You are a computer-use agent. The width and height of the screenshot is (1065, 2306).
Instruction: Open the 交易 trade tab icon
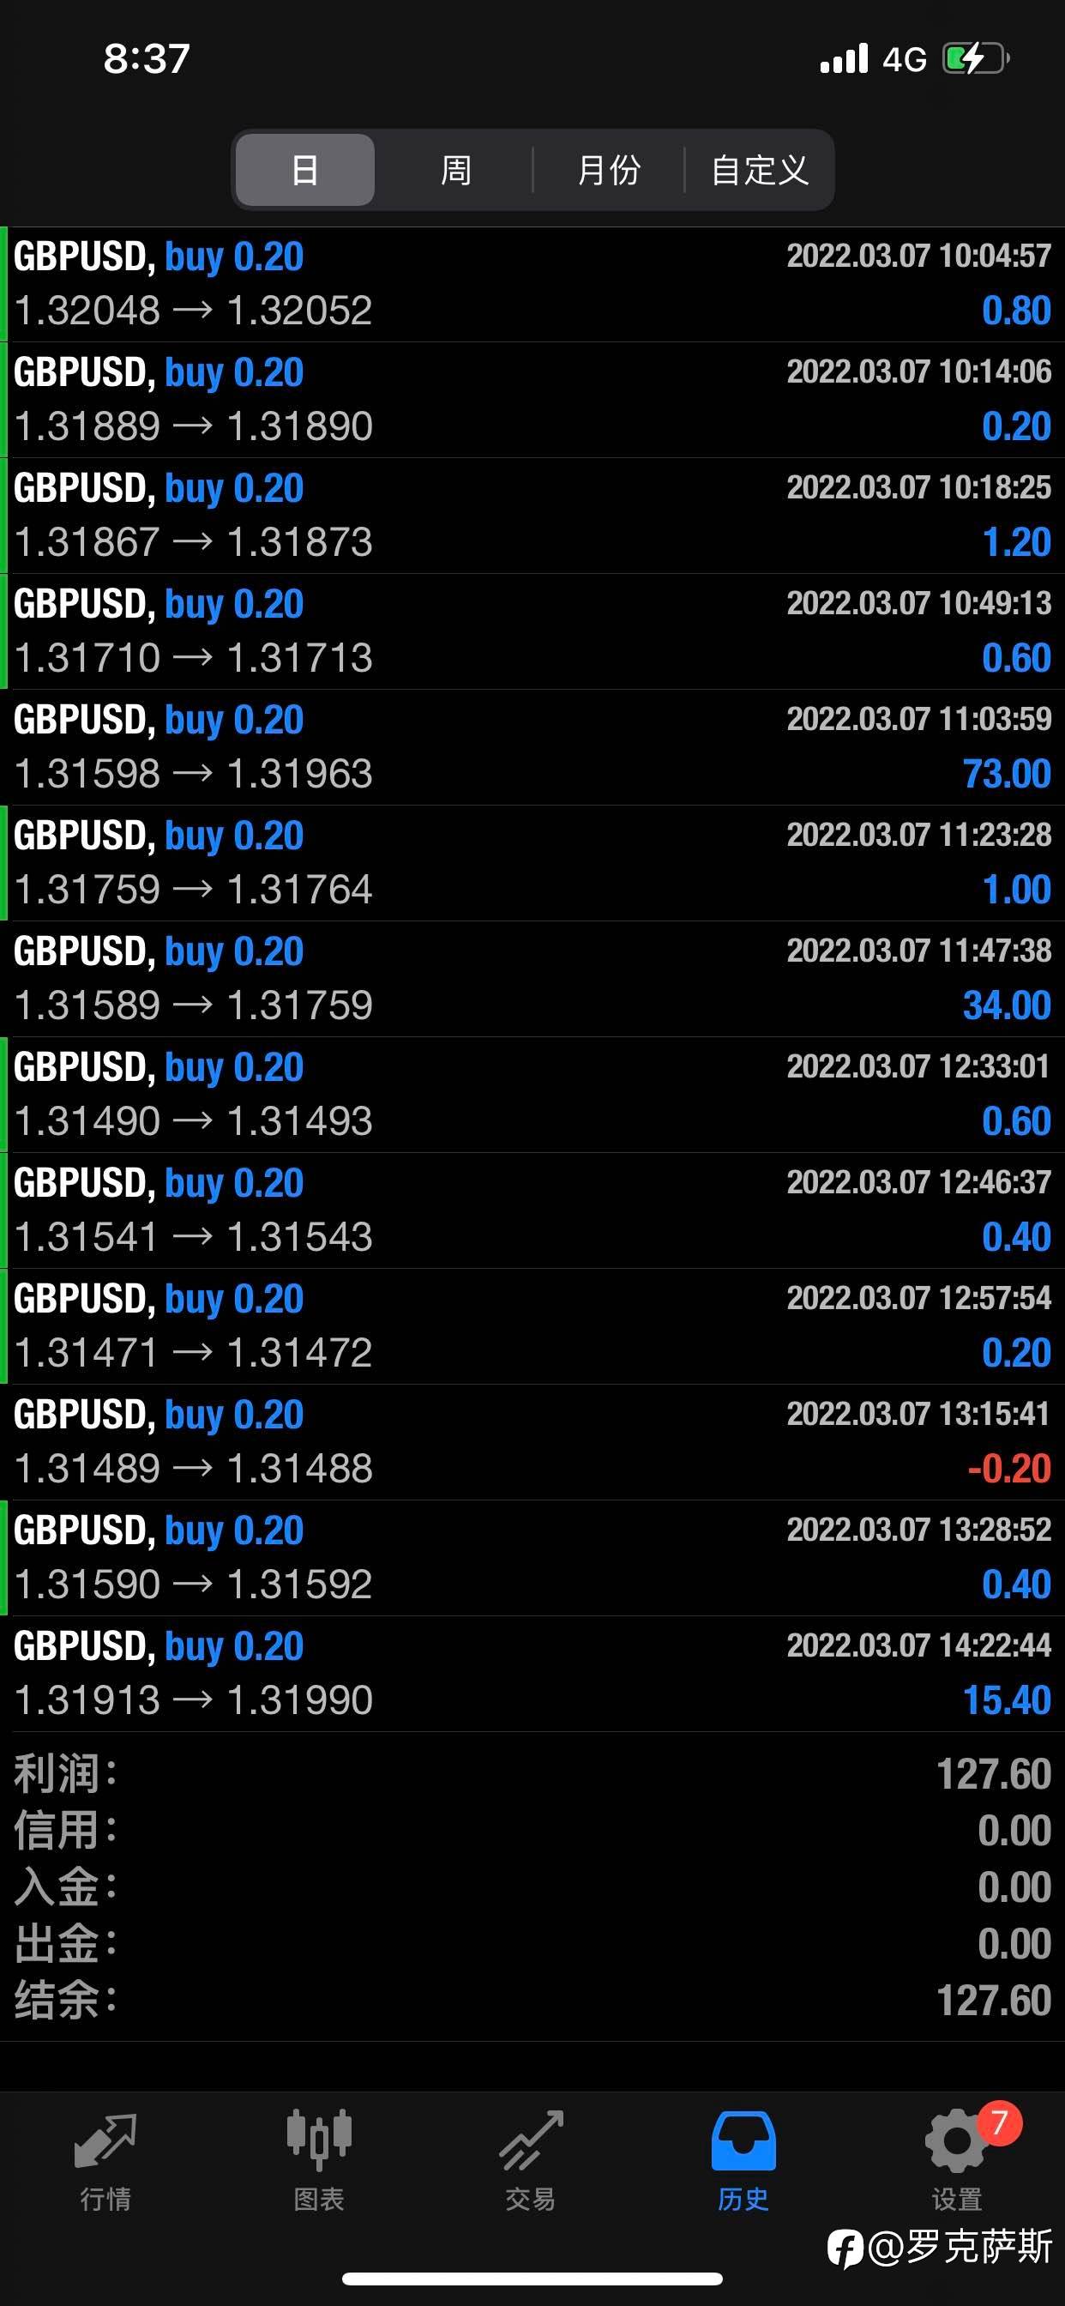[x=531, y=2141]
